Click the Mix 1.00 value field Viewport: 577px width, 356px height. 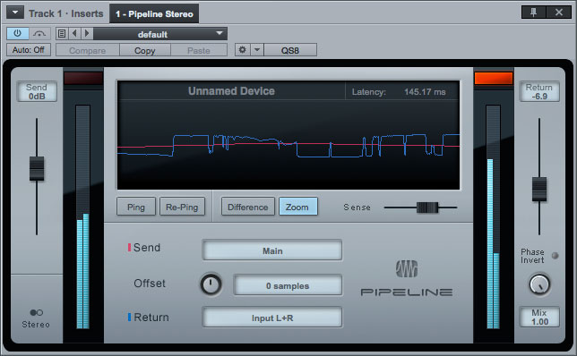coord(539,317)
